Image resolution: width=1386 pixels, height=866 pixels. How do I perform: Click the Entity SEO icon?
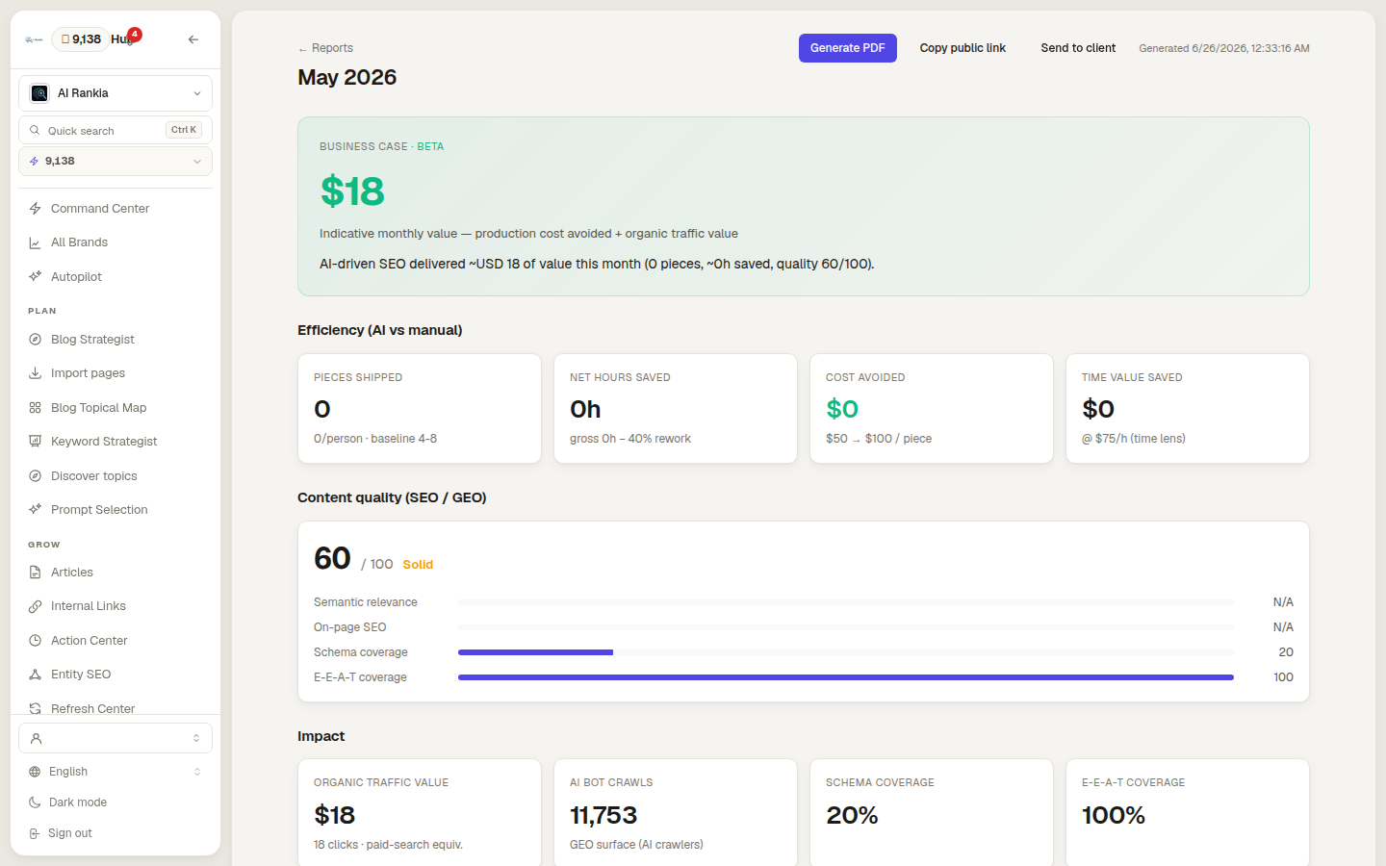point(35,675)
